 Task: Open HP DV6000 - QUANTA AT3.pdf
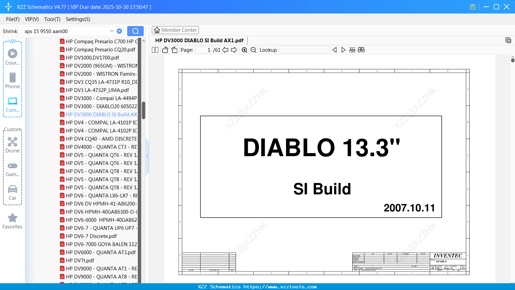pyautogui.click(x=98, y=252)
